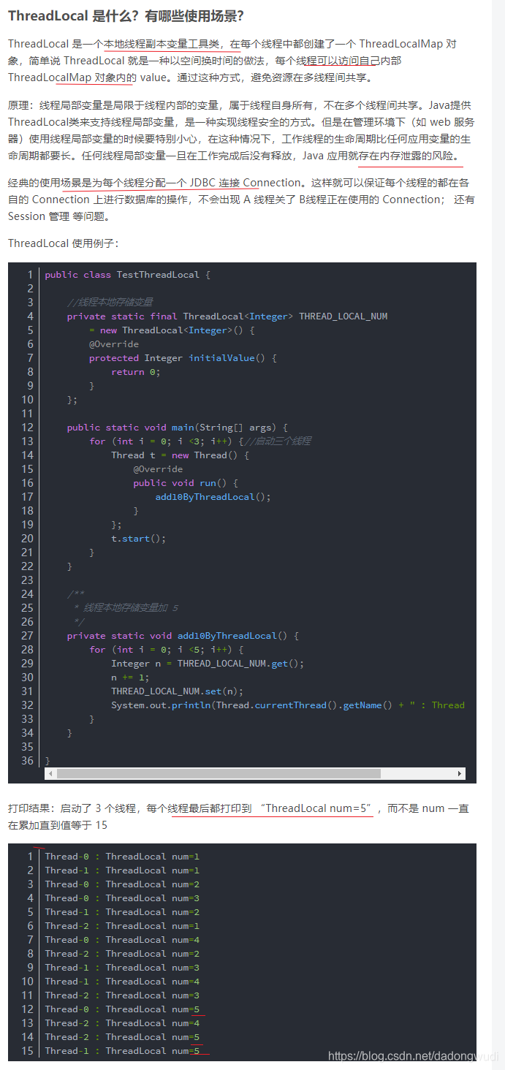The image size is (505, 1070).
Task: Click 'protected Integer initialValue()' code line
Action: (183, 358)
